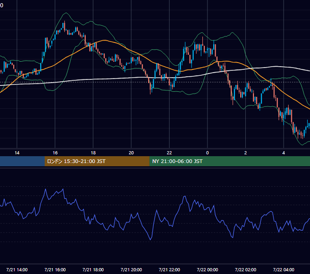Click hour label 22 on price chart axis
This screenshot has height=274, width=310.
coord(170,153)
